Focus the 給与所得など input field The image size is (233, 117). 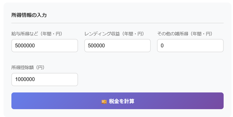tap(45, 46)
